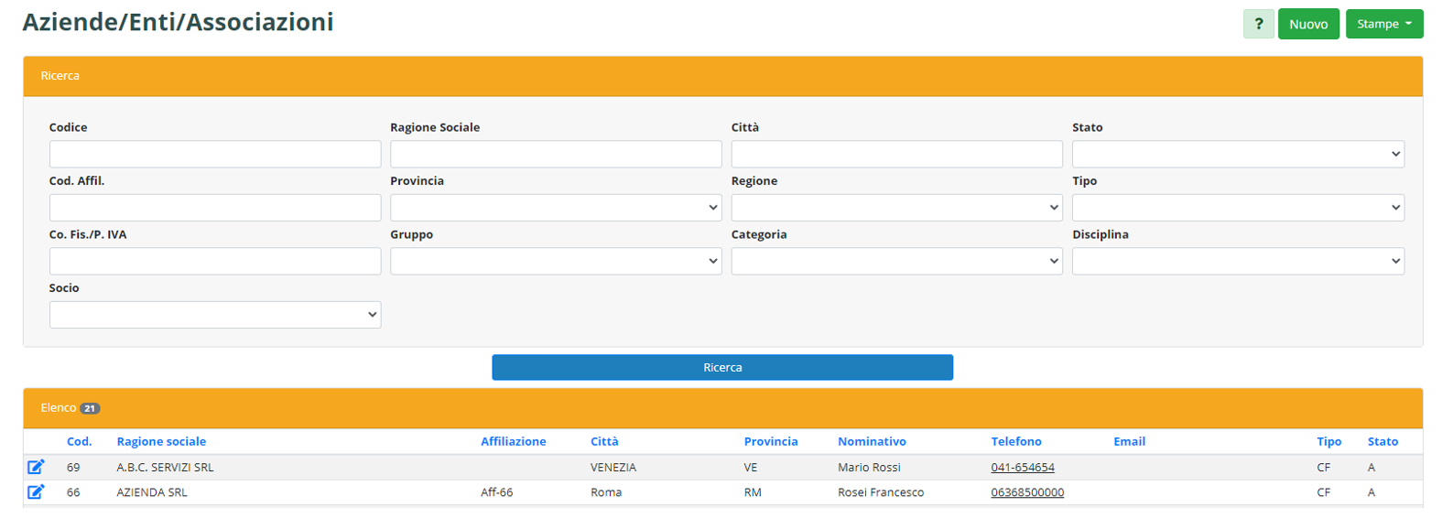Open the Socio dropdown filter
The width and height of the screenshot is (1453, 529).
(x=214, y=315)
